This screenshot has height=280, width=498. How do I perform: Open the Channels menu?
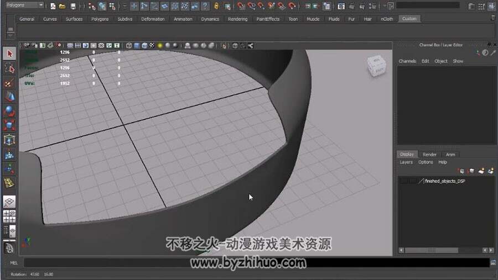pos(407,61)
